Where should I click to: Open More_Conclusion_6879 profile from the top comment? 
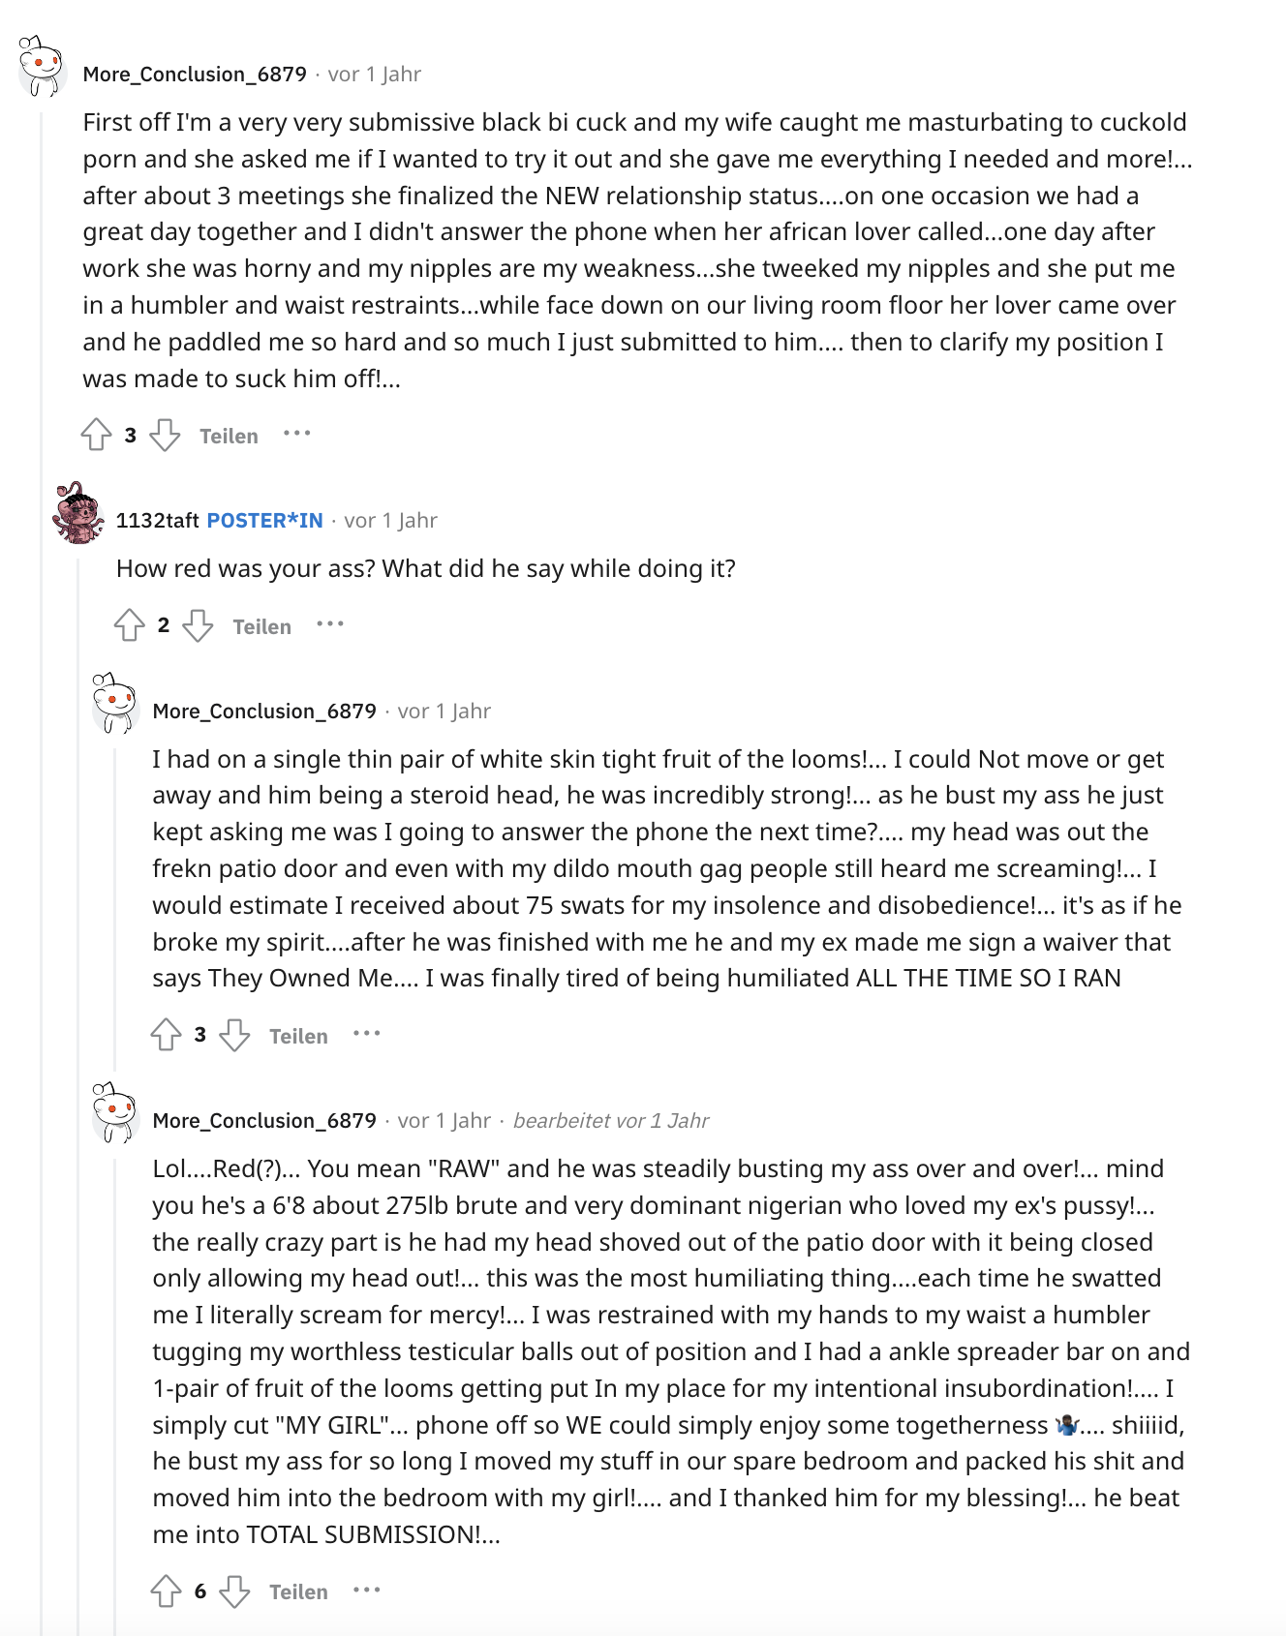pos(195,75)
